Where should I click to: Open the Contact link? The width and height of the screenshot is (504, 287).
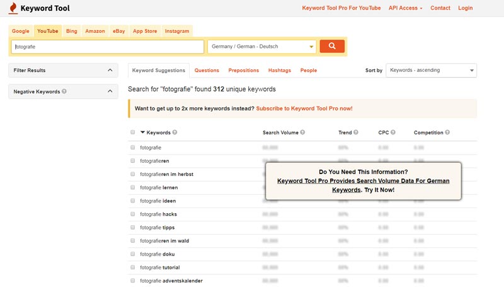[x=440, y=8]
